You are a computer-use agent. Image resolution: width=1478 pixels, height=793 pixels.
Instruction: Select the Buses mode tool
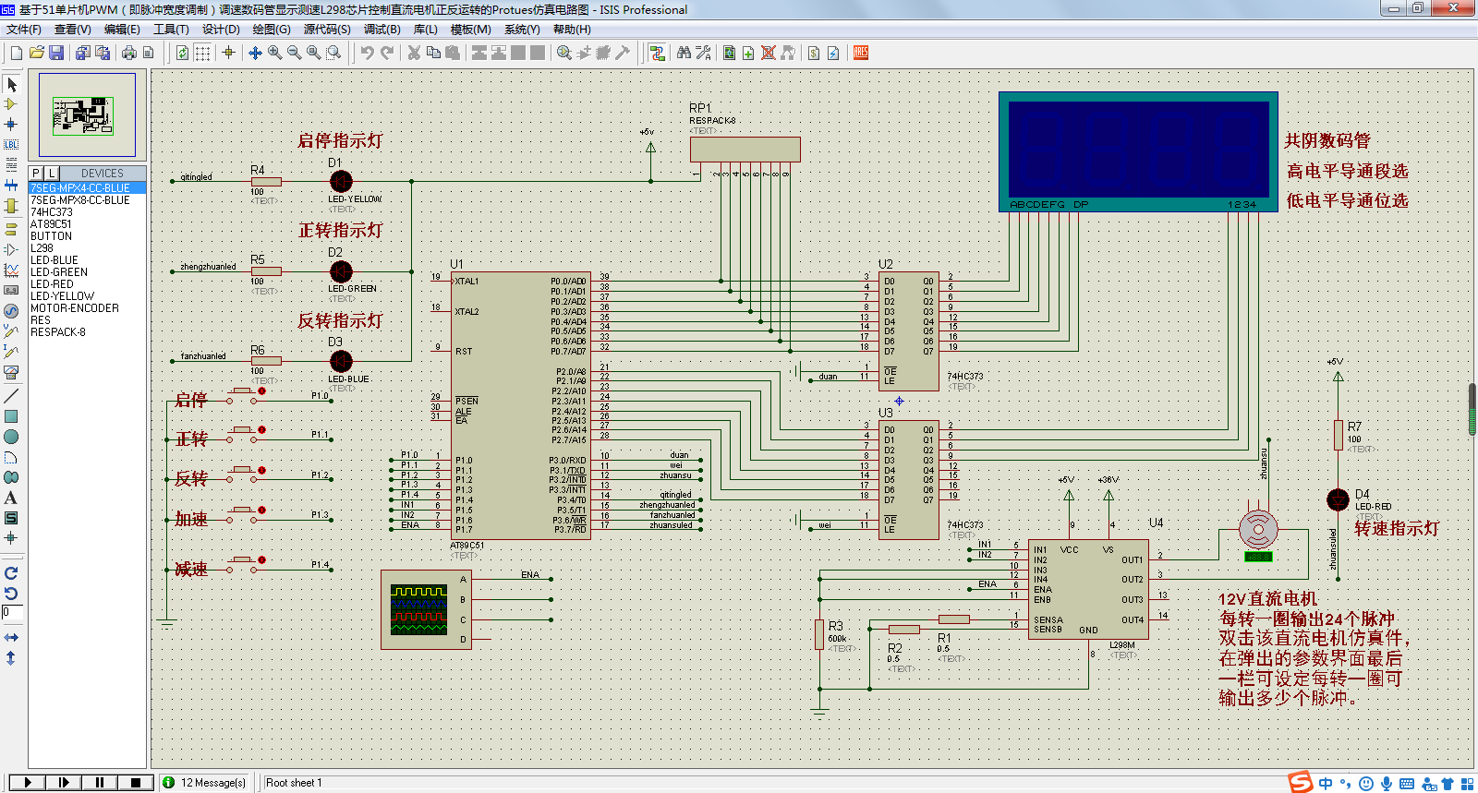click(x=11, y=185)
